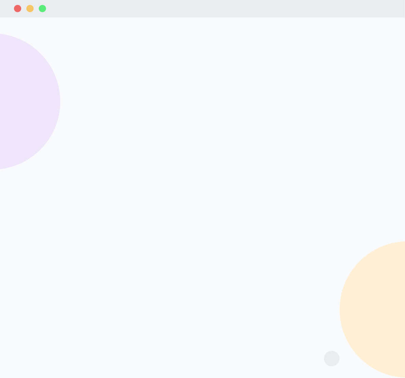This screenshot has height=378, width=405.
Task: Click the yellow minimize window dot
Action: click(x=30, y=8)
